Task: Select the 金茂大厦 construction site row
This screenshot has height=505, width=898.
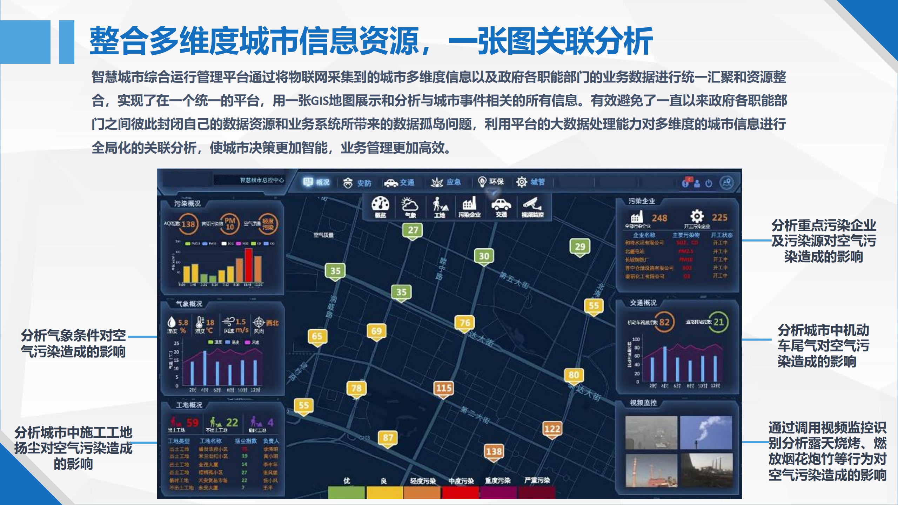Action: click(x=224, y=464)
